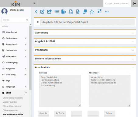Viewport: 138px width, 117px height.
Task: Expand Mitarbeiter menu chevron
Action: (x=26, y=56)
